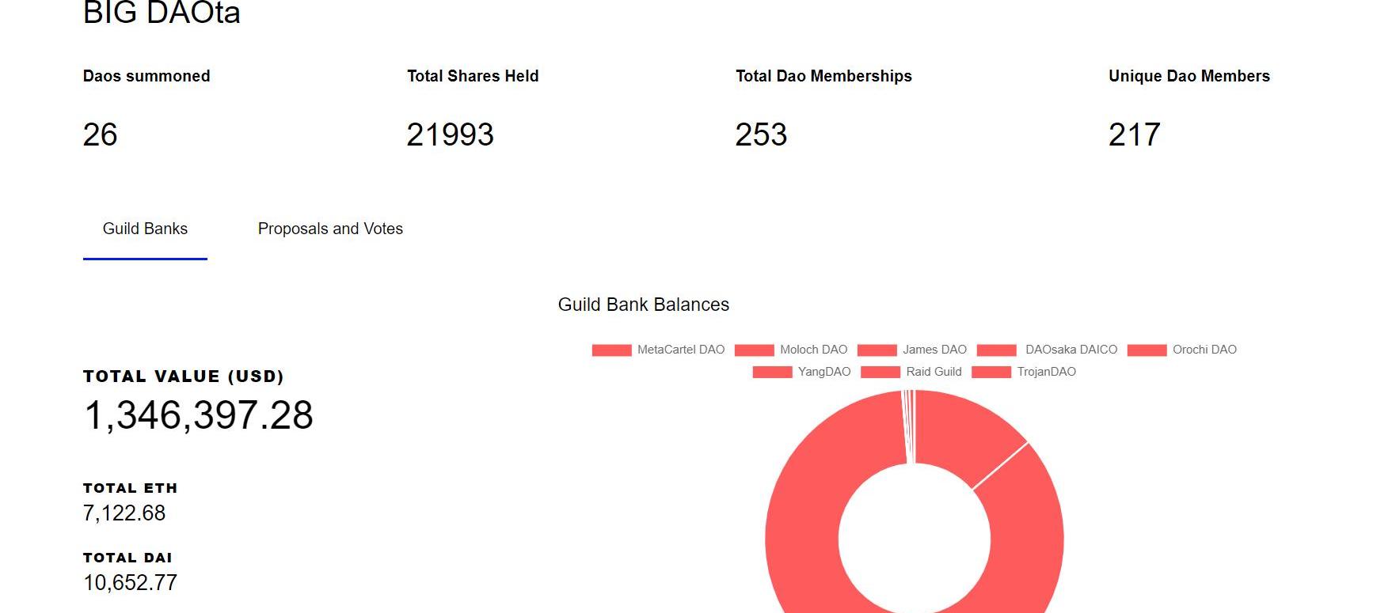Toggle the Orochi DAO legend color box
Viewport: 1392px width, 613px height.
click(1147, 350)
